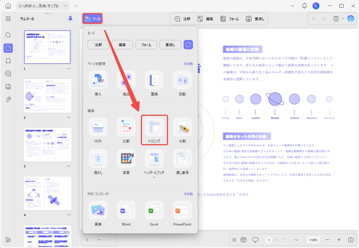Image resolution: width=359 pixels, height=248 pixels.
Task: Open the UPDF AI assistant icon
Action: pyautogui.click(x=351, y=19)
